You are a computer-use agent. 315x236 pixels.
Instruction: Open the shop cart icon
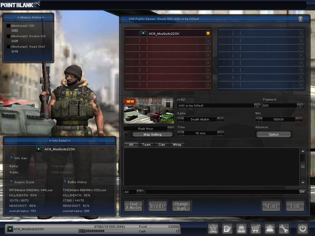(x=255, y=228)
